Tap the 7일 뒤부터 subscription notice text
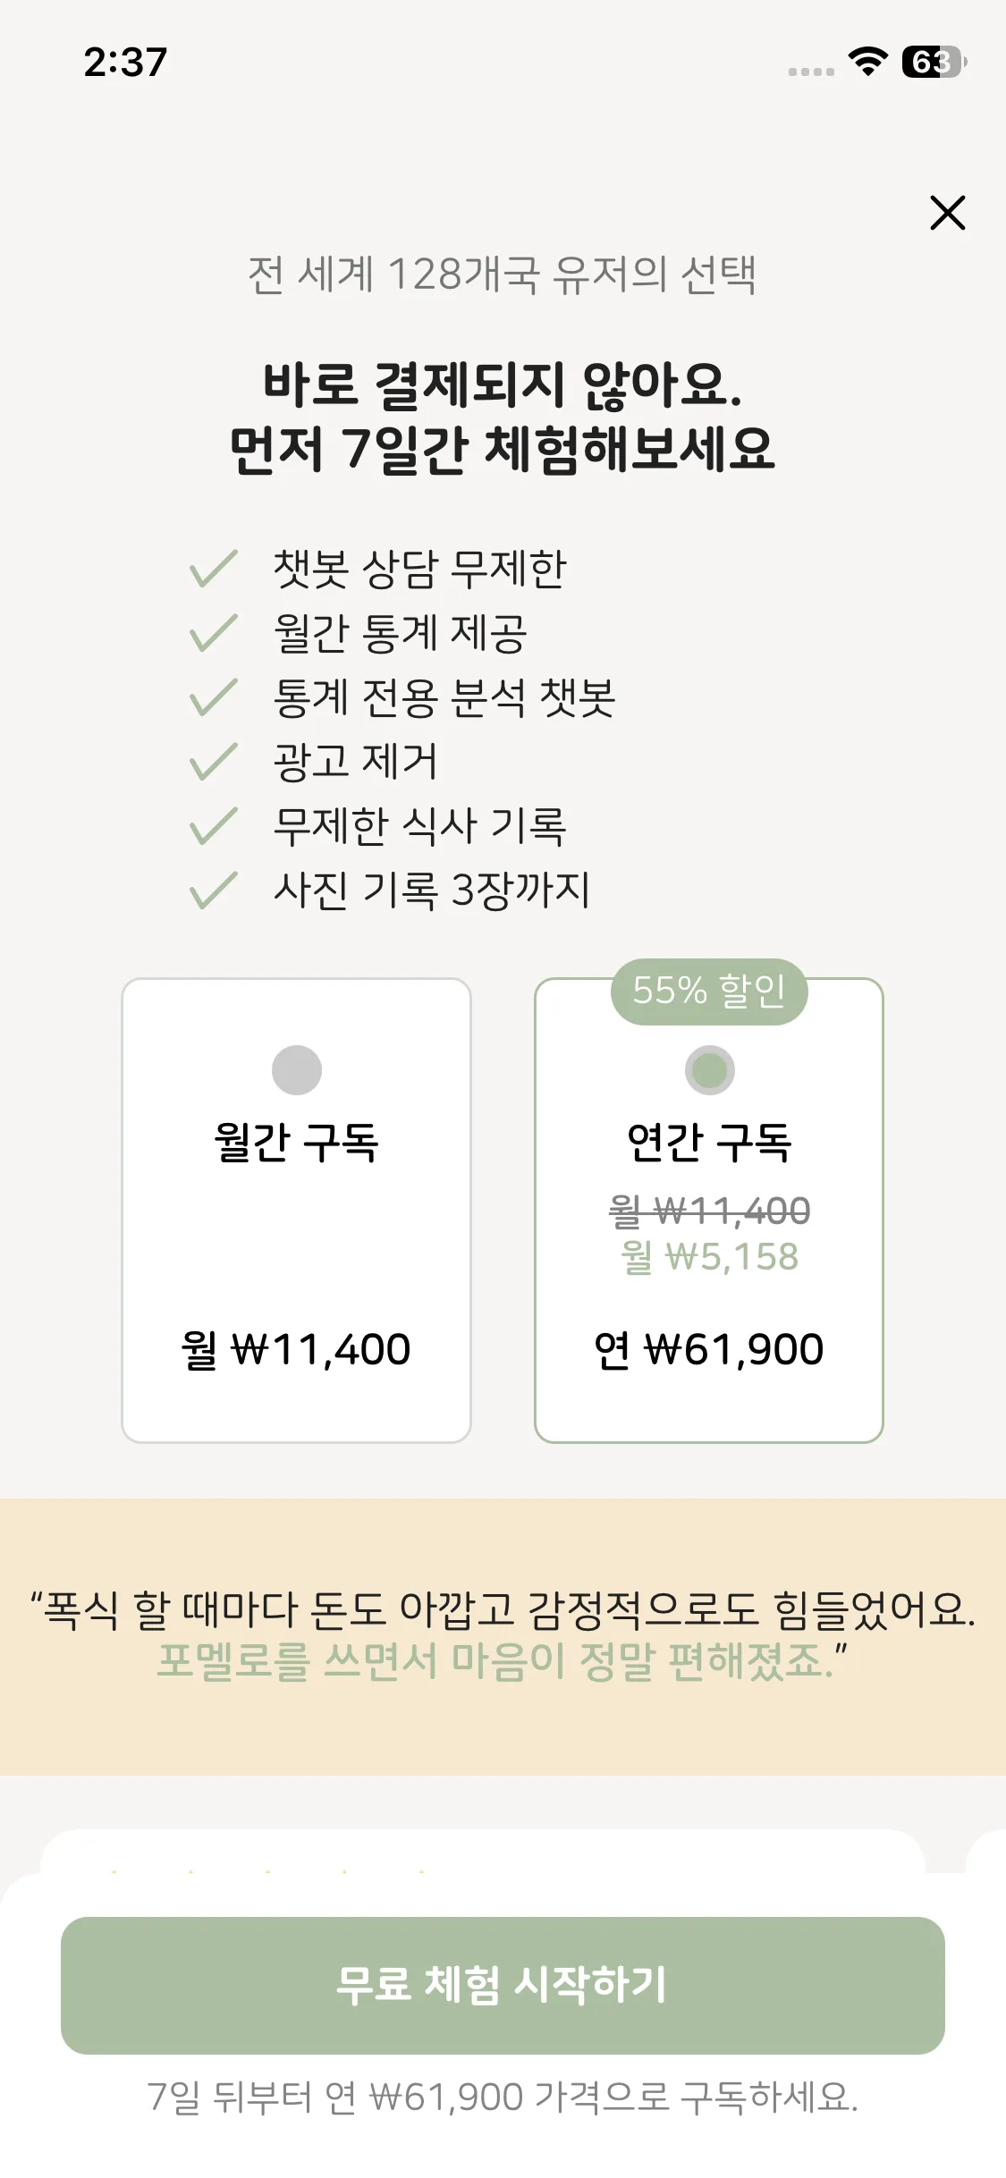The width and height of the screenshot is (1006, 2178). (503, 2097)
